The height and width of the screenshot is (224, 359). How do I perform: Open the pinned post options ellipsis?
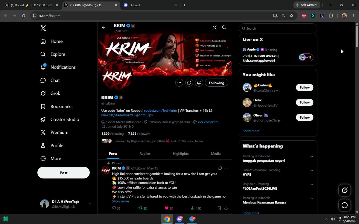click(226, 168)
